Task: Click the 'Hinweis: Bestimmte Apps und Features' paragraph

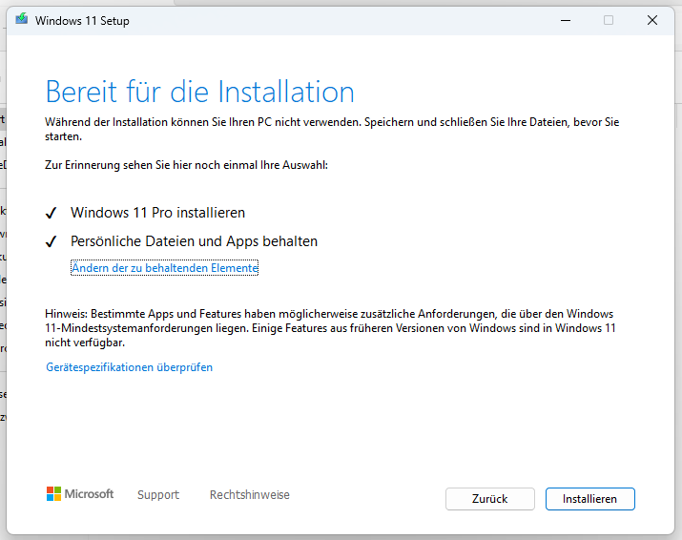Action: coord(331,328)
